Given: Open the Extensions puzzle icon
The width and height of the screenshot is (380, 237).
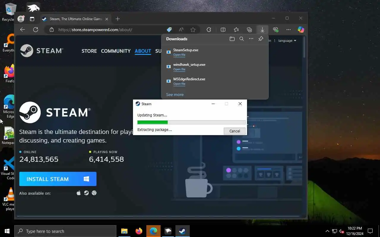Looking at the screenshot, I should tap(209, 30).
